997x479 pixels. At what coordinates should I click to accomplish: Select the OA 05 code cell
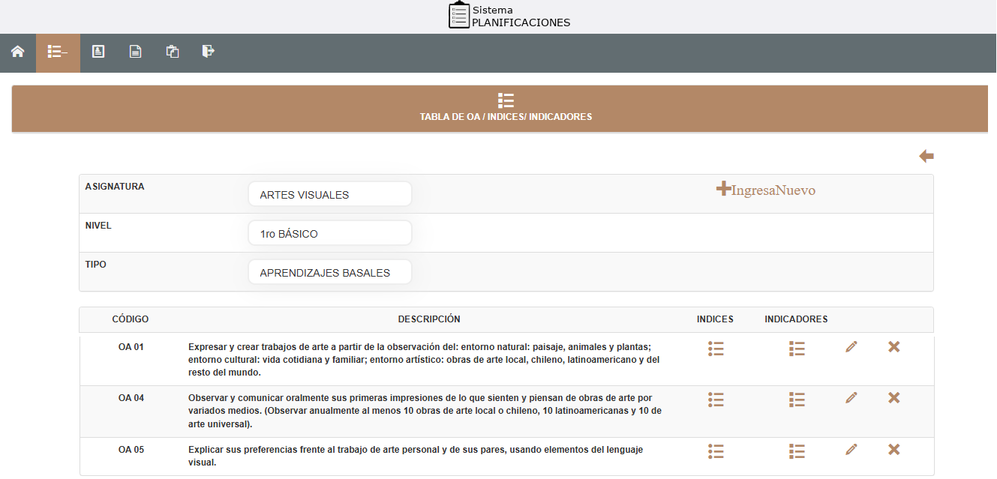click(131, 450)
